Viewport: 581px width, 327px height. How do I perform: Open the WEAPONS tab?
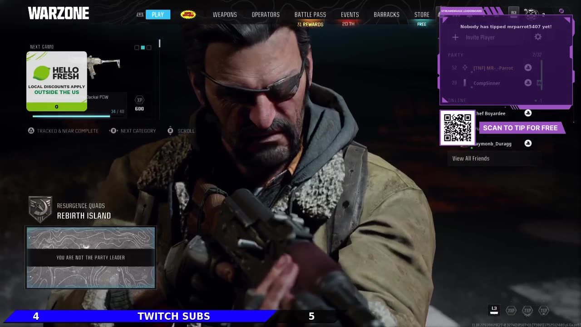tap(225, 15)
